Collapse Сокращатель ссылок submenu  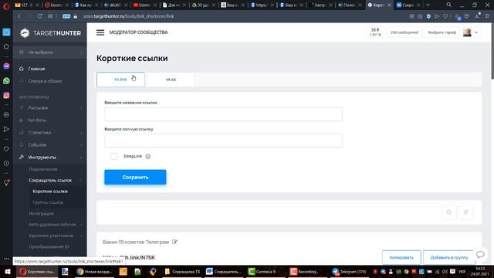pos(50,180)
